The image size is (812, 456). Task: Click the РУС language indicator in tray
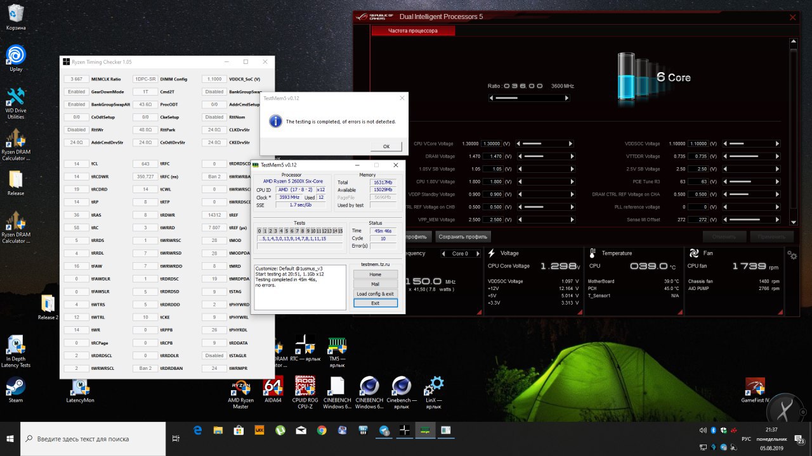tap(747, 438)
